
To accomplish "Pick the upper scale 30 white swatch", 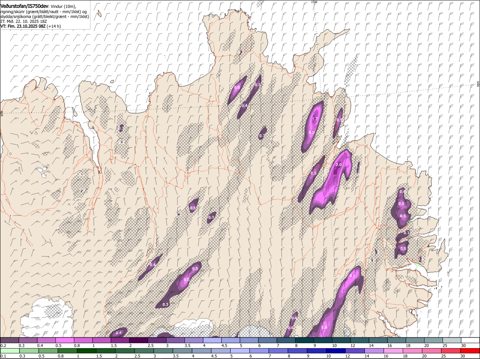I will (470, 340).
